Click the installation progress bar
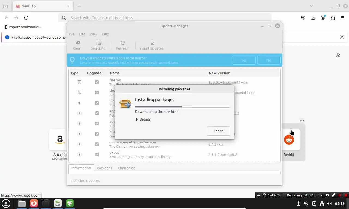Image resolution: width=349 pixels, height=209 pixels. (x=182, y=107)
